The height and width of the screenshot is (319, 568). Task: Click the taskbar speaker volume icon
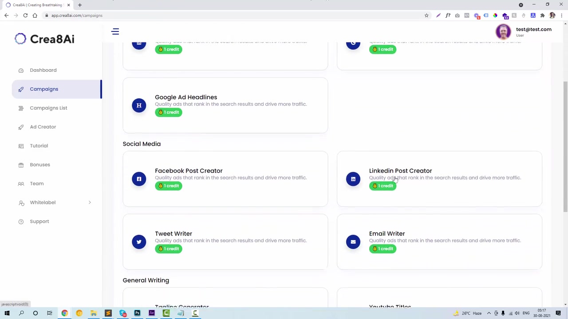click(x=517, y=313)
